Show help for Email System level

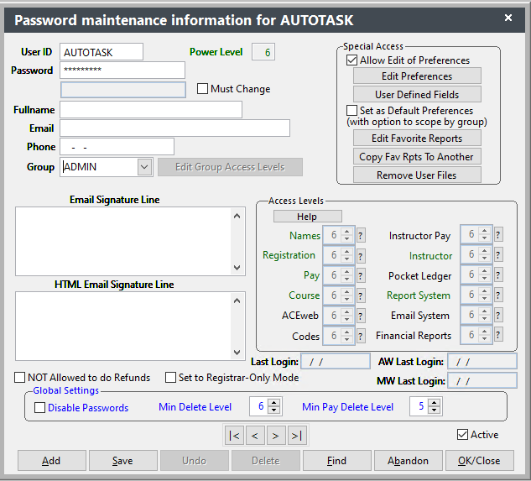point(498,315)
